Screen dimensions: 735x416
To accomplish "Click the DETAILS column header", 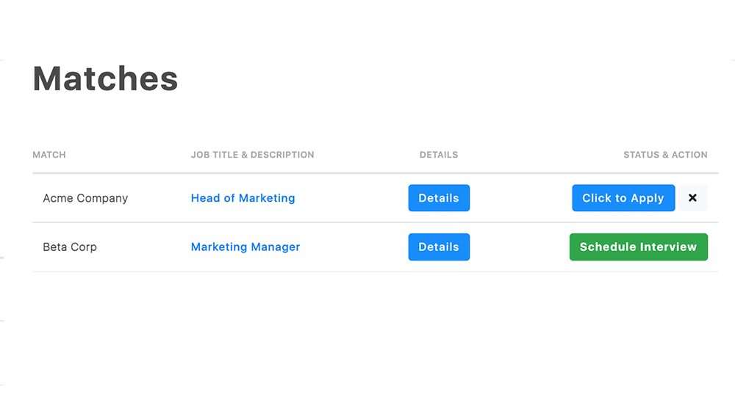I will coord(439,155).
